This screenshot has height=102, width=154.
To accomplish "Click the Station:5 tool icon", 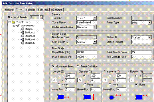I will pos(22,43).
